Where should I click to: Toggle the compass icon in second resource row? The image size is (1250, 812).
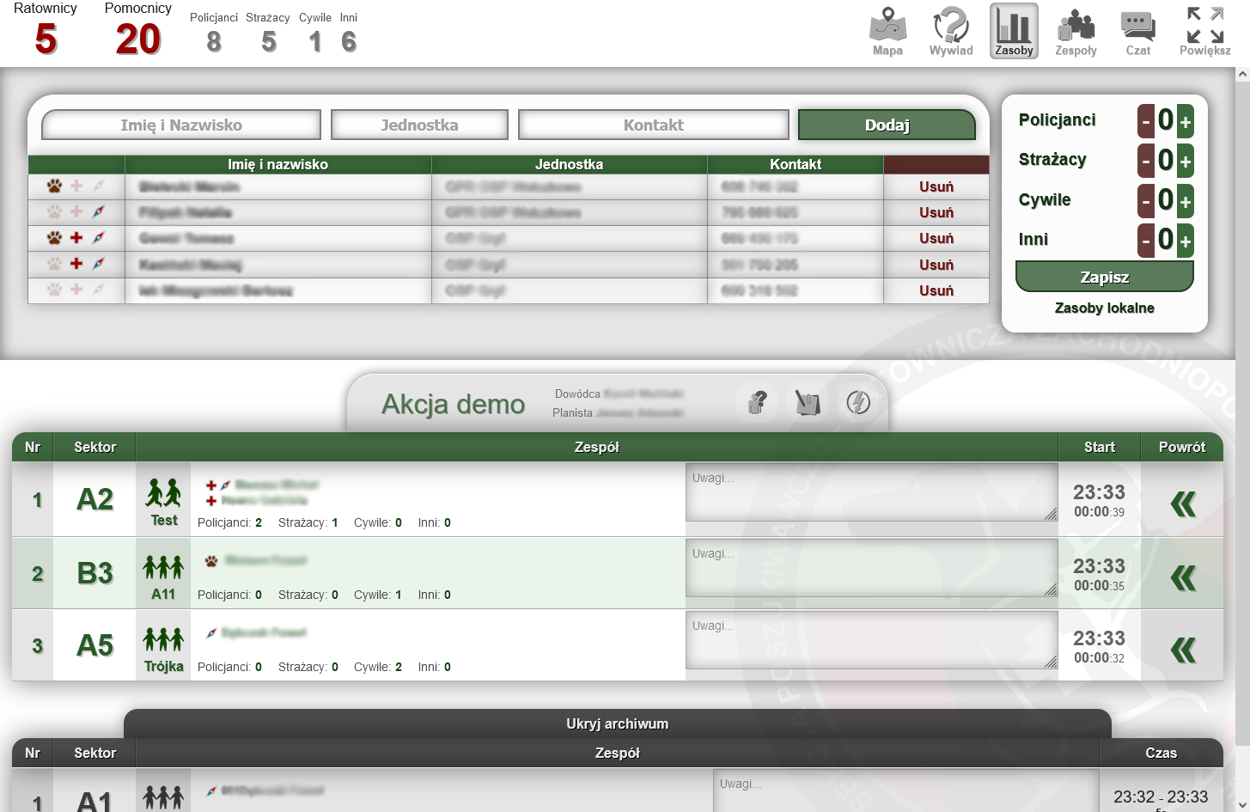[98, 211]
